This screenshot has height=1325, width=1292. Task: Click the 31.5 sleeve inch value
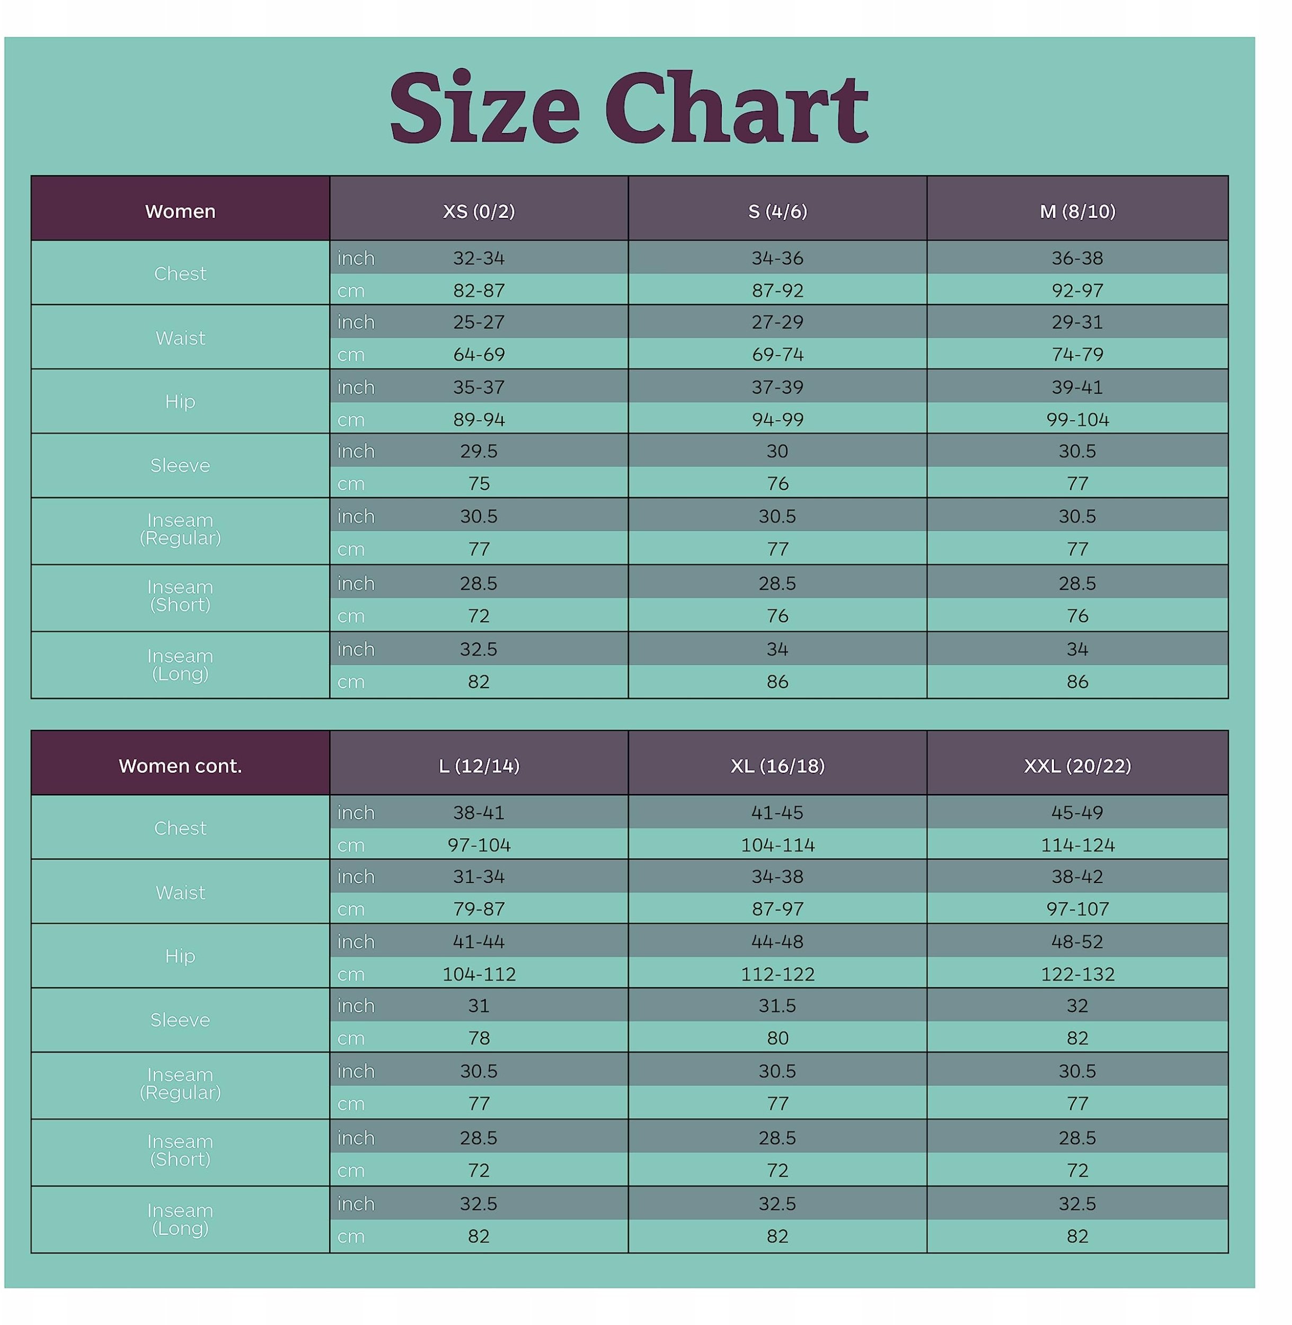coord(777,1005)
